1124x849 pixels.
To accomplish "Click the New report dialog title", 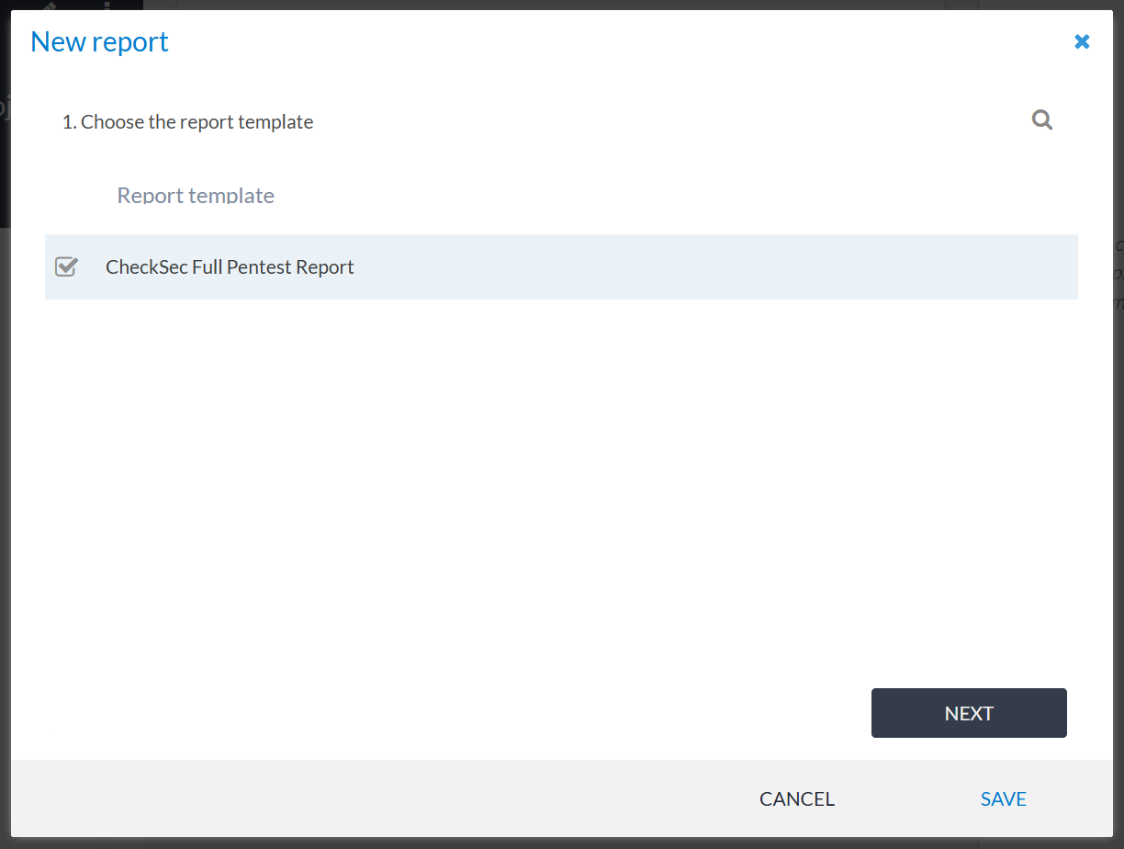I will pyautogui.click(x=99, y=42).
